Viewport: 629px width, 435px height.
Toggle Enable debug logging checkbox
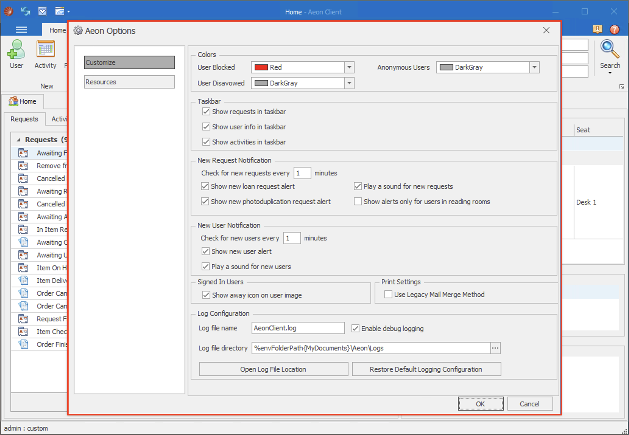(355, 328)
